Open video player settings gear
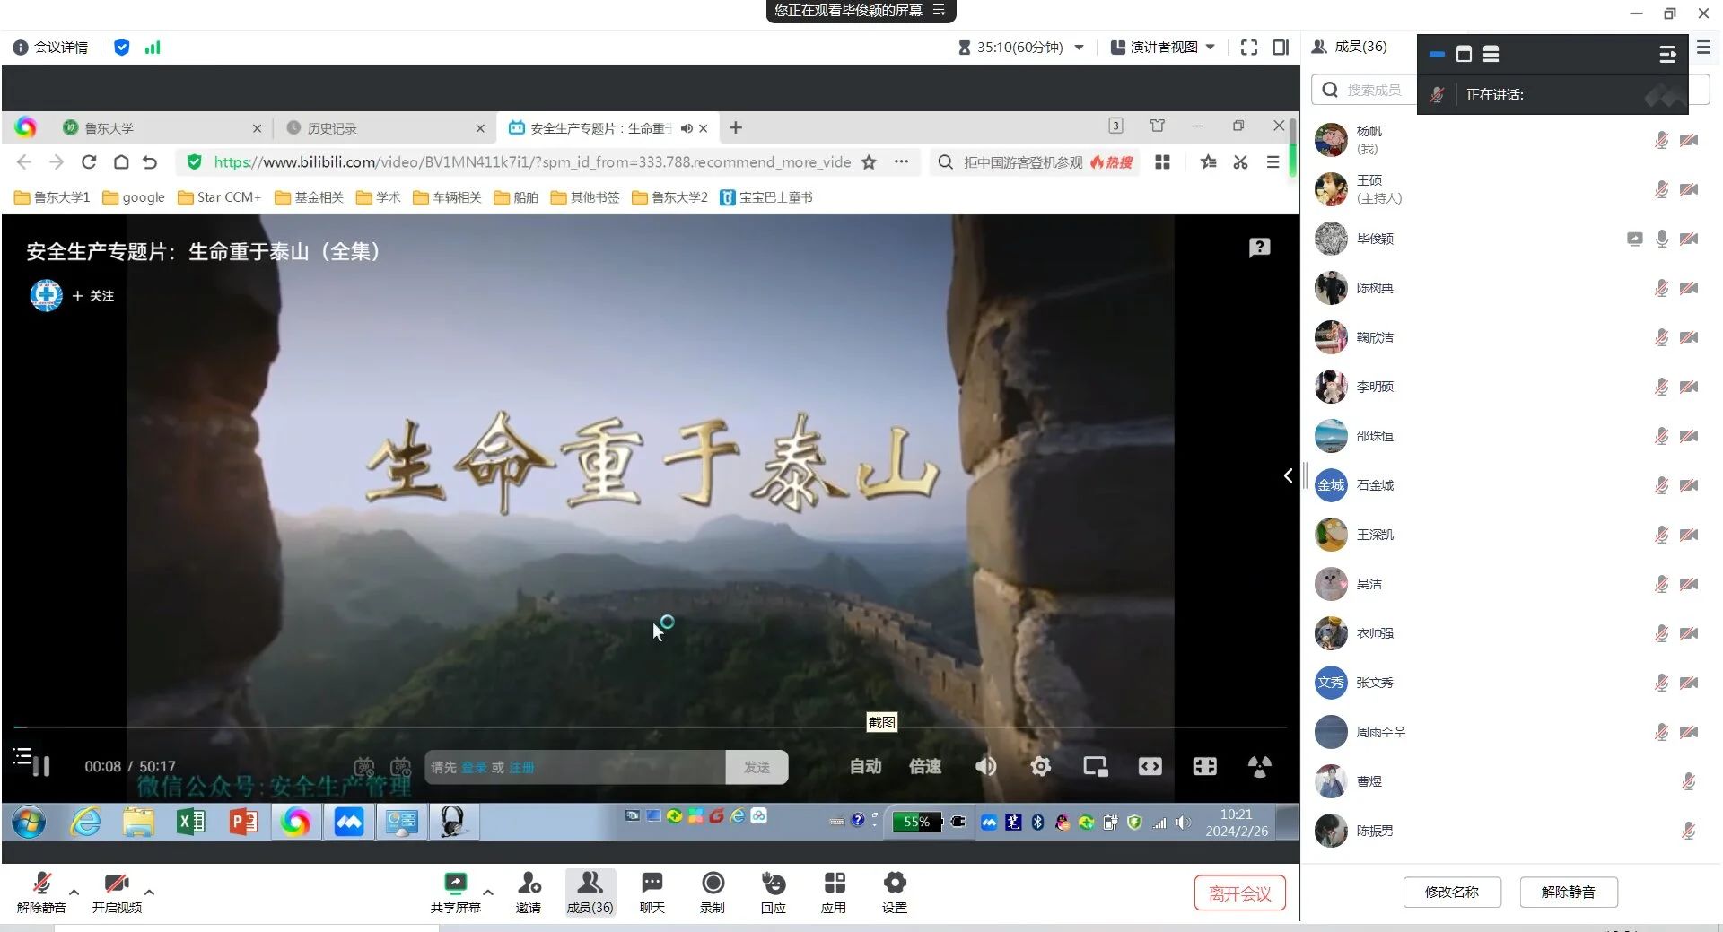Screen dimensions: 1723x932 [x=1040, y=767]
